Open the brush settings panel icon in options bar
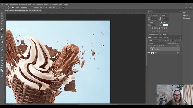The image size is (193, 108). tap(13, 7)
